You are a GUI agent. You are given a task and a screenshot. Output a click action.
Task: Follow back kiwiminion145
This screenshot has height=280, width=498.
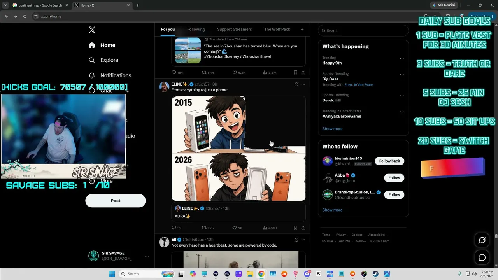coord(389,161)
